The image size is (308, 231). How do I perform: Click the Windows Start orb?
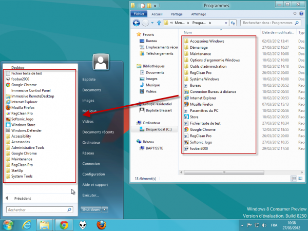(8, 225)
